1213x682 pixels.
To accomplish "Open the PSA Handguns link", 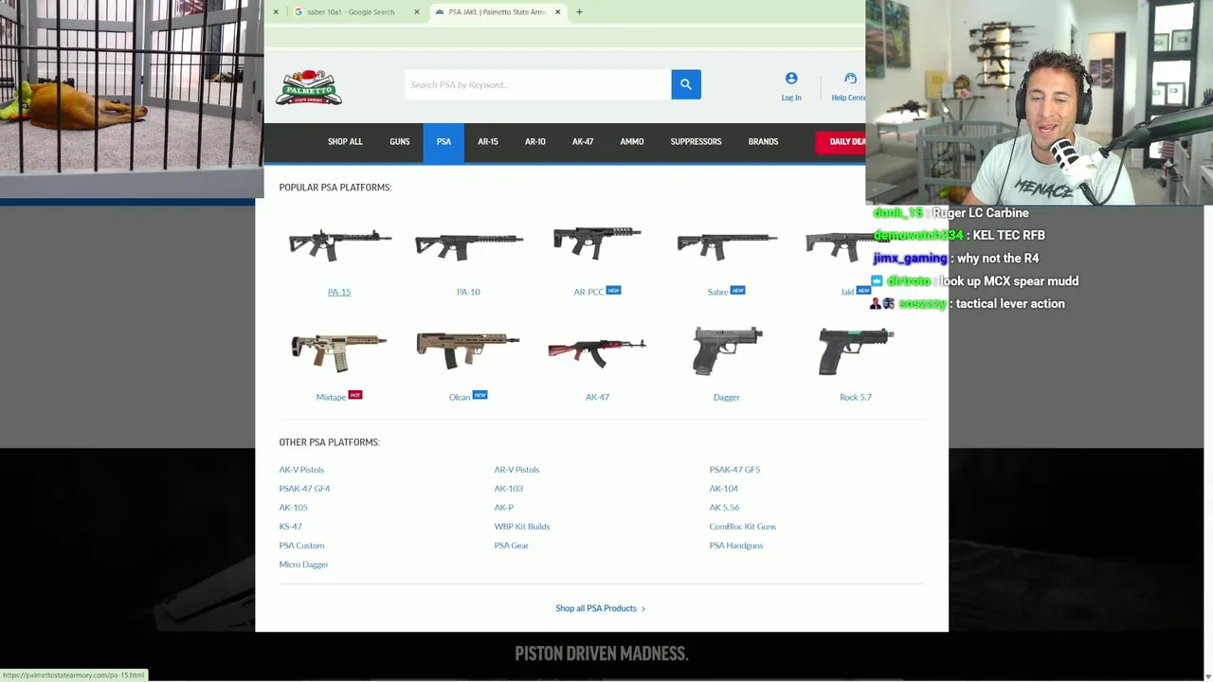I will (x=735, y=546).
